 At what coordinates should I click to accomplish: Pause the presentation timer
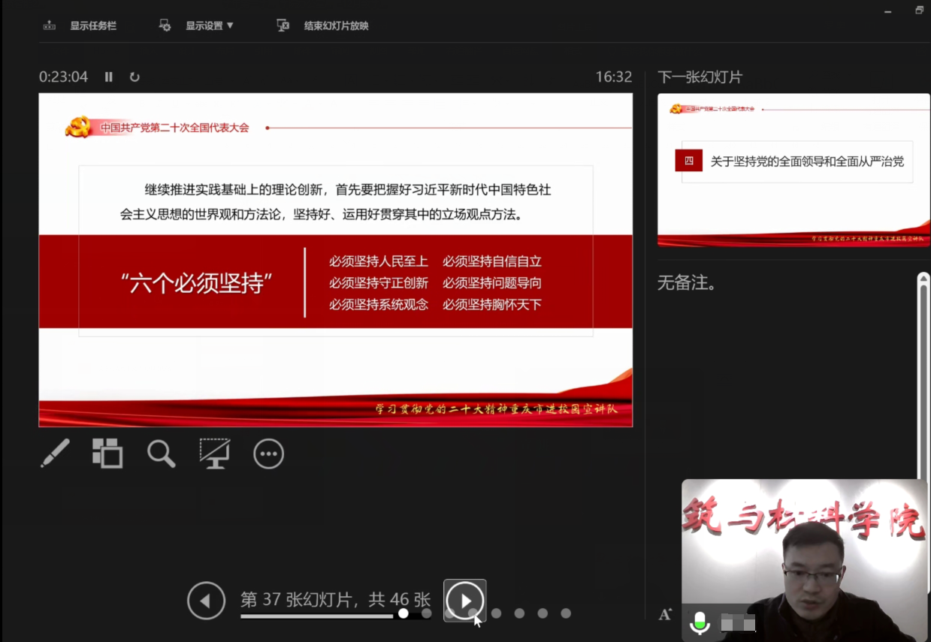[x=109, y=77]
